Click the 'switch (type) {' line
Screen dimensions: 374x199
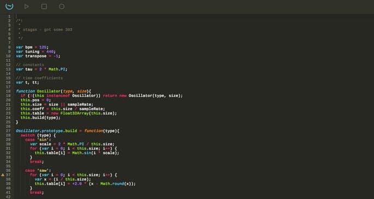[38, 135]
